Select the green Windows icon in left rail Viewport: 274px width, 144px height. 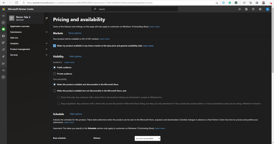tap(3, 29)
